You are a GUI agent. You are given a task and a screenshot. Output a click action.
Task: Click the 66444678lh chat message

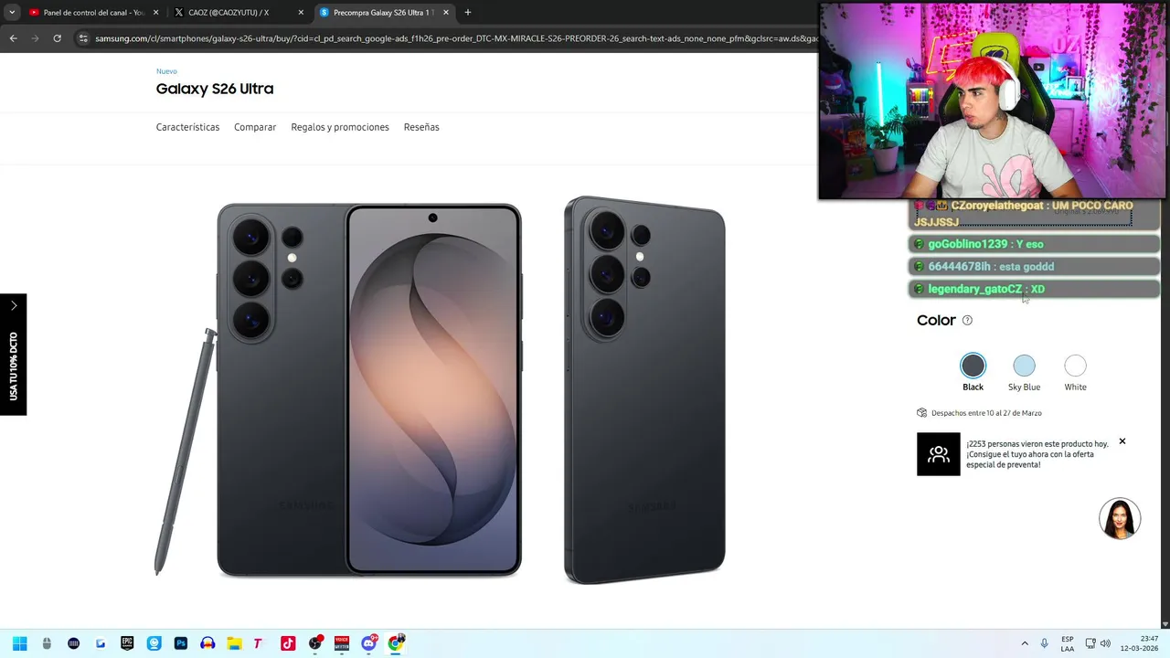click(x=1034, y=266)
